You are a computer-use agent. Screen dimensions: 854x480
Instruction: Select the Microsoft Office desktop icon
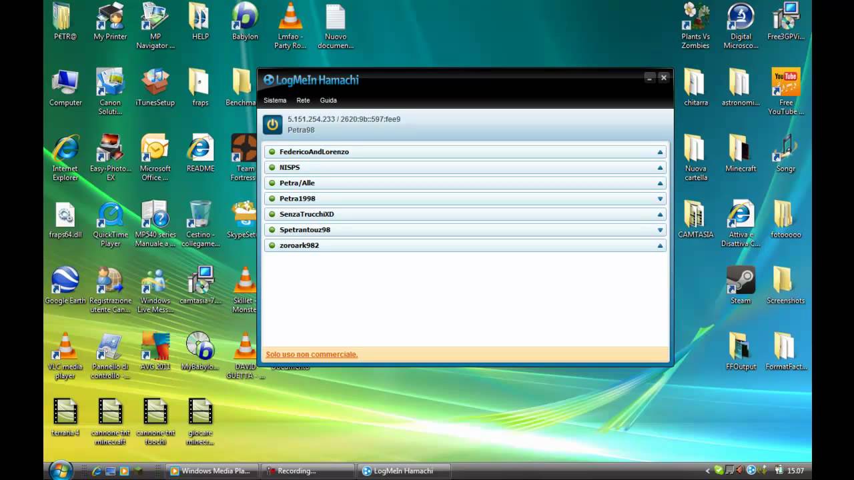pos(155,158)
